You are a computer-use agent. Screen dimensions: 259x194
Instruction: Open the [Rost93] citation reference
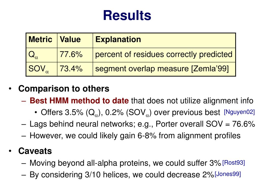coord(234,163)
